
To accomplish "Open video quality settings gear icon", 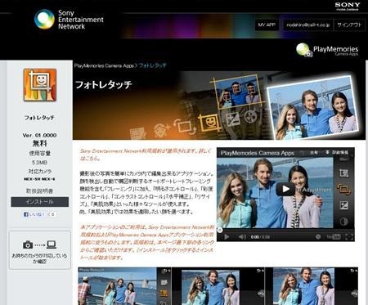I will [x=318, y=237].
